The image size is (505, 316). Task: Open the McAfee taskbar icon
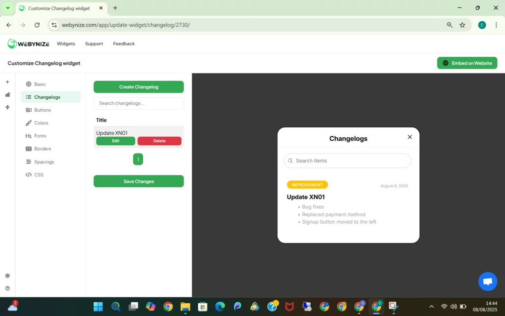[x=289, y=306]
